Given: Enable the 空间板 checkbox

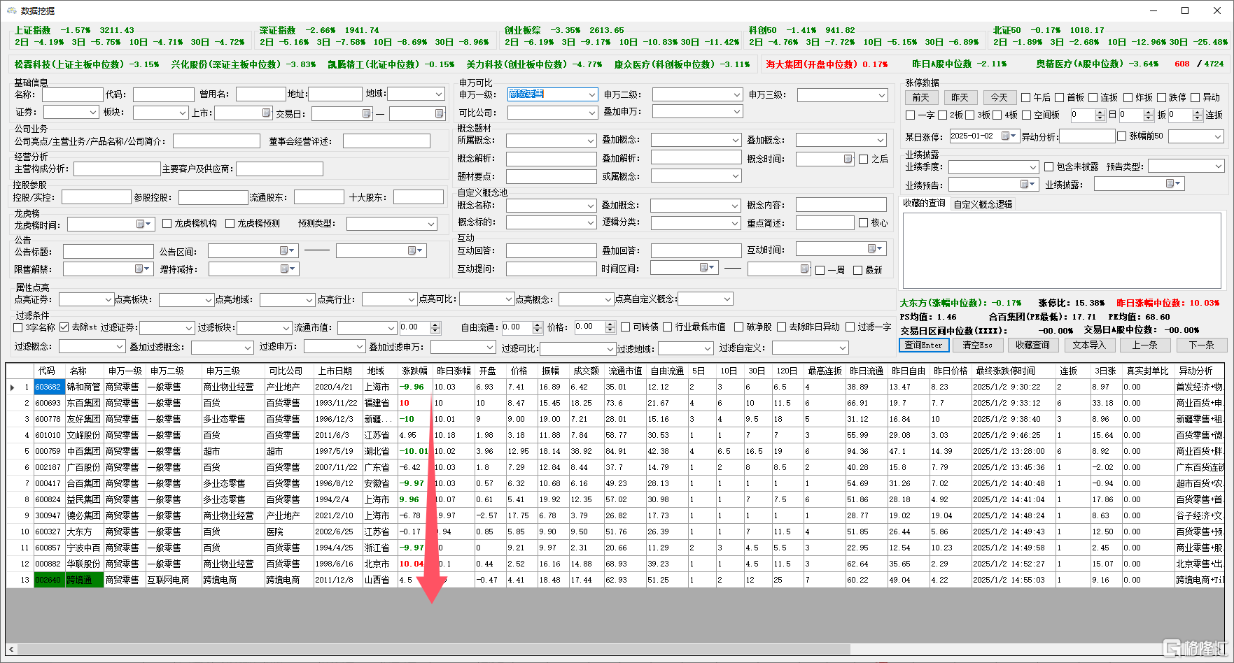Looking at the screenshot, I should (x=1026, y=115).
